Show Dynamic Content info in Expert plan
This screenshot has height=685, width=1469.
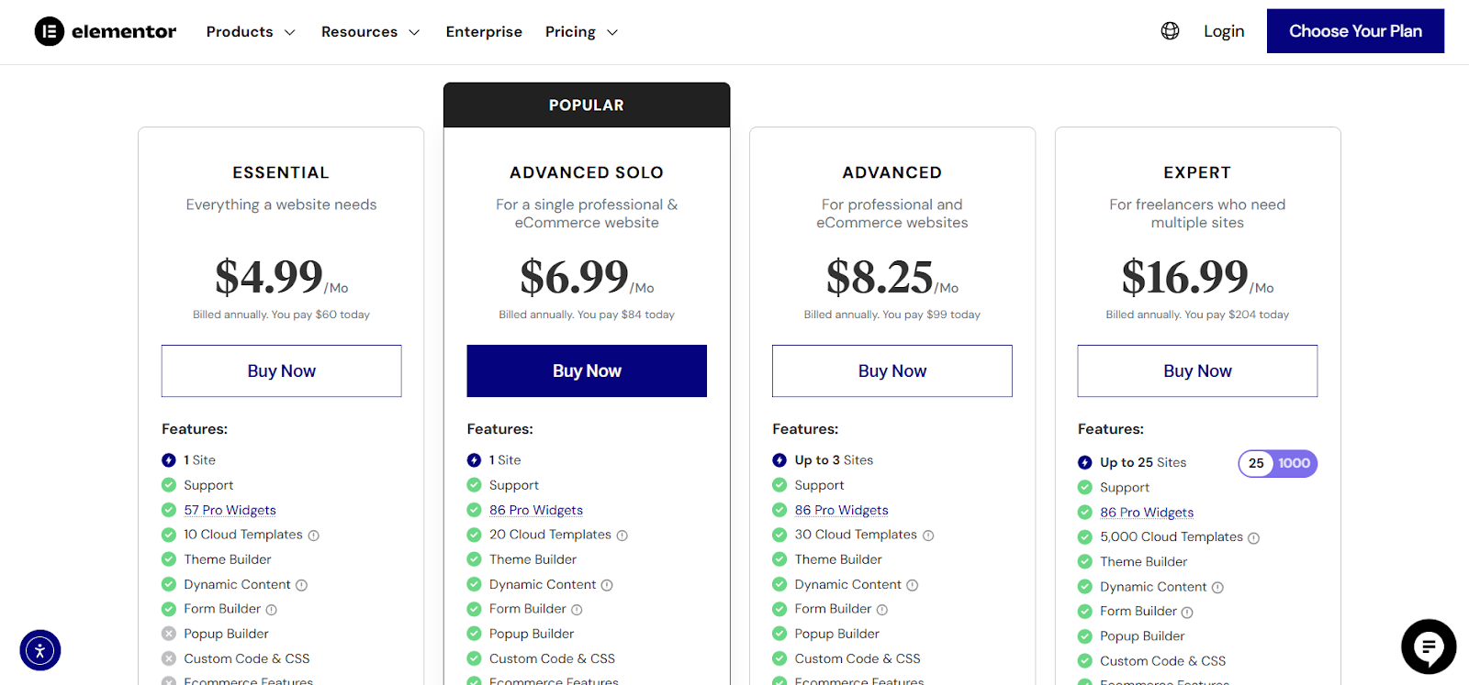1217,588
